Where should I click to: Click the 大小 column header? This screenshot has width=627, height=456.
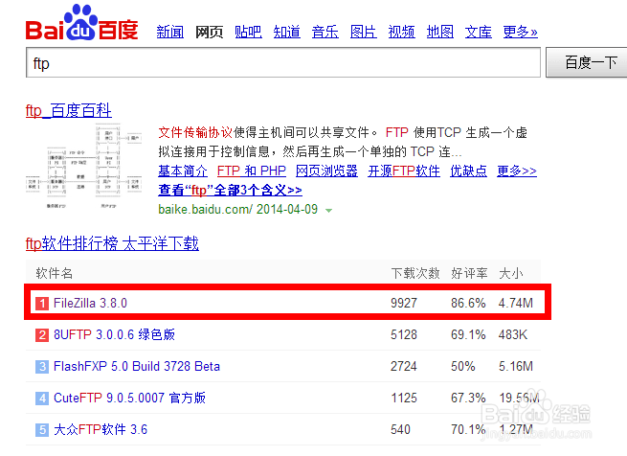tap(510, 273)
